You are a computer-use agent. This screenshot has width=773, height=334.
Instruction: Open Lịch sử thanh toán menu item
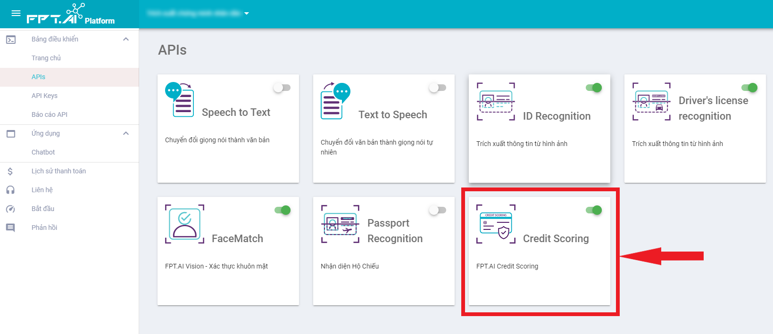69,171
